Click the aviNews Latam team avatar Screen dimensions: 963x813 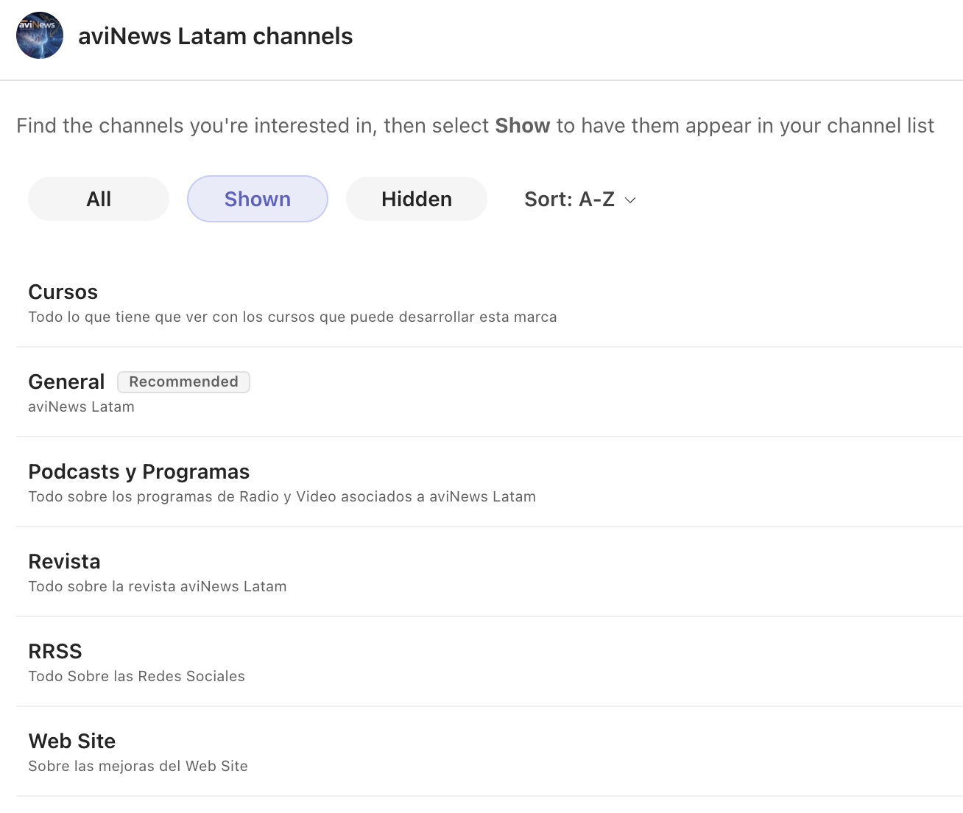point(40,35)
